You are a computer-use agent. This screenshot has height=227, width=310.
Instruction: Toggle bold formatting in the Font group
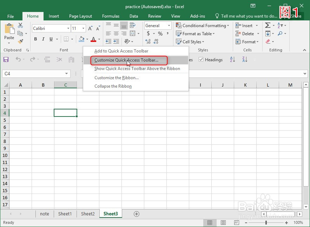35,39
